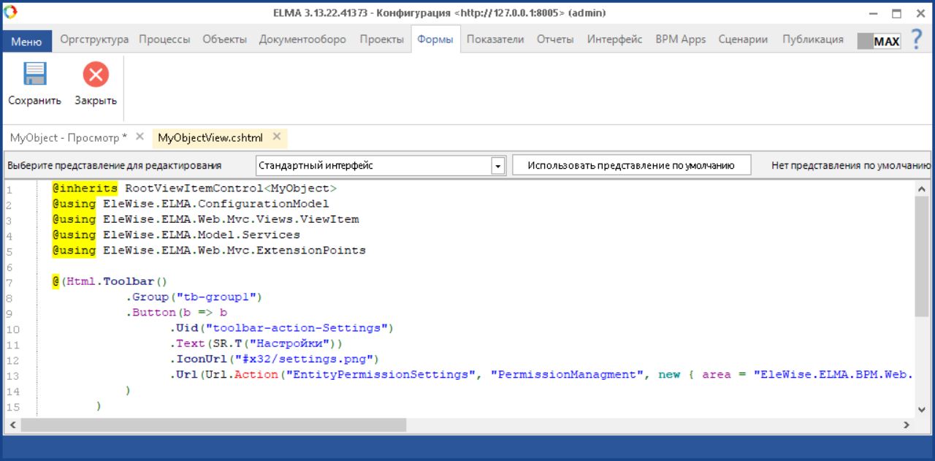
Task: Switch to the MyObject - Просмотр document tab
Action: (x=69, y=137)
